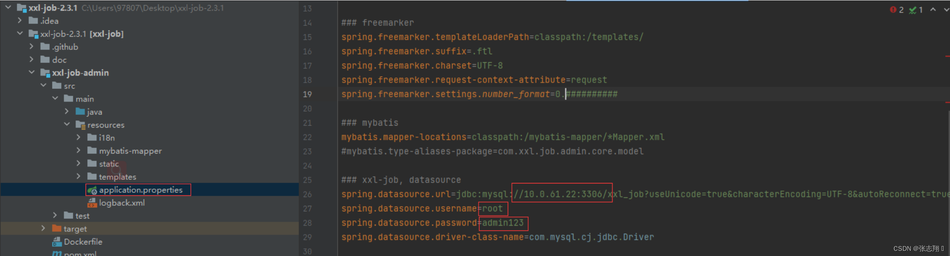
Task: Click the '### xxl-job, datasource' comment
Action: (401, 180)
